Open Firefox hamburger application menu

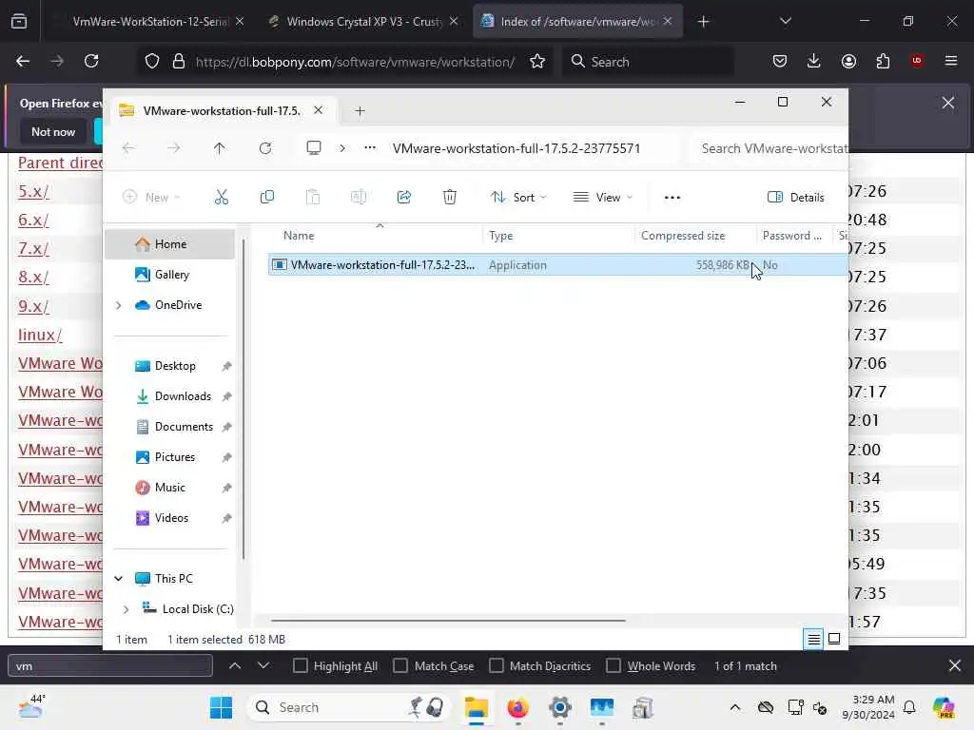951,61
